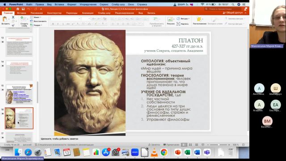Viewport: 286px width, 161px height.
Task: Open the Переходы ribbon tab
Action: (x=71, y=13)
